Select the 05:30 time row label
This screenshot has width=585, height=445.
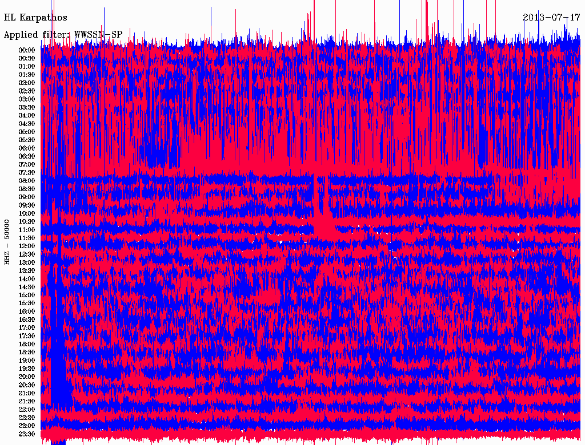point(27,140)
